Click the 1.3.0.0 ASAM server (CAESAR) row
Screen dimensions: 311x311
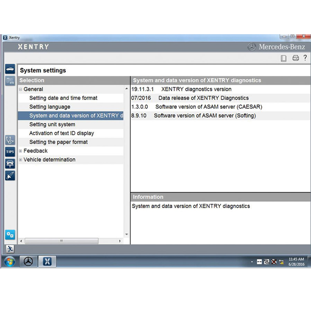(221, 107)
